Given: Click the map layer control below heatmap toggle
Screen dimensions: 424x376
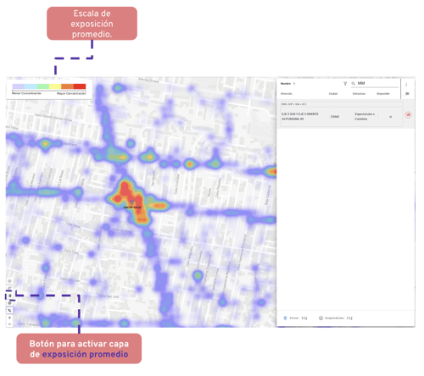Looking at the screenshot, I should 9,303.
